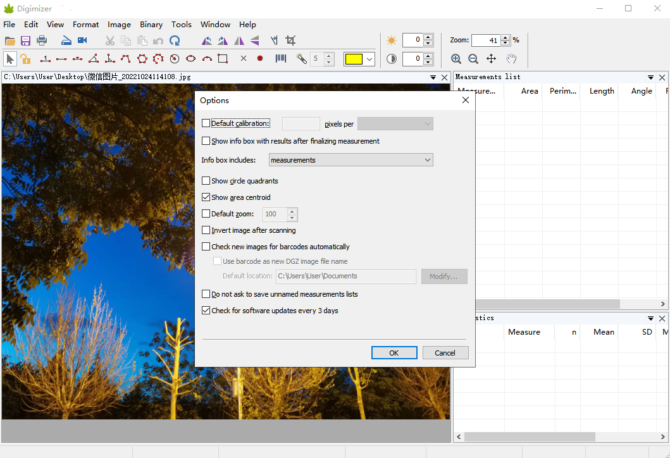
Task: Click the yellow color swatch
Action: (x=354, y=59)
